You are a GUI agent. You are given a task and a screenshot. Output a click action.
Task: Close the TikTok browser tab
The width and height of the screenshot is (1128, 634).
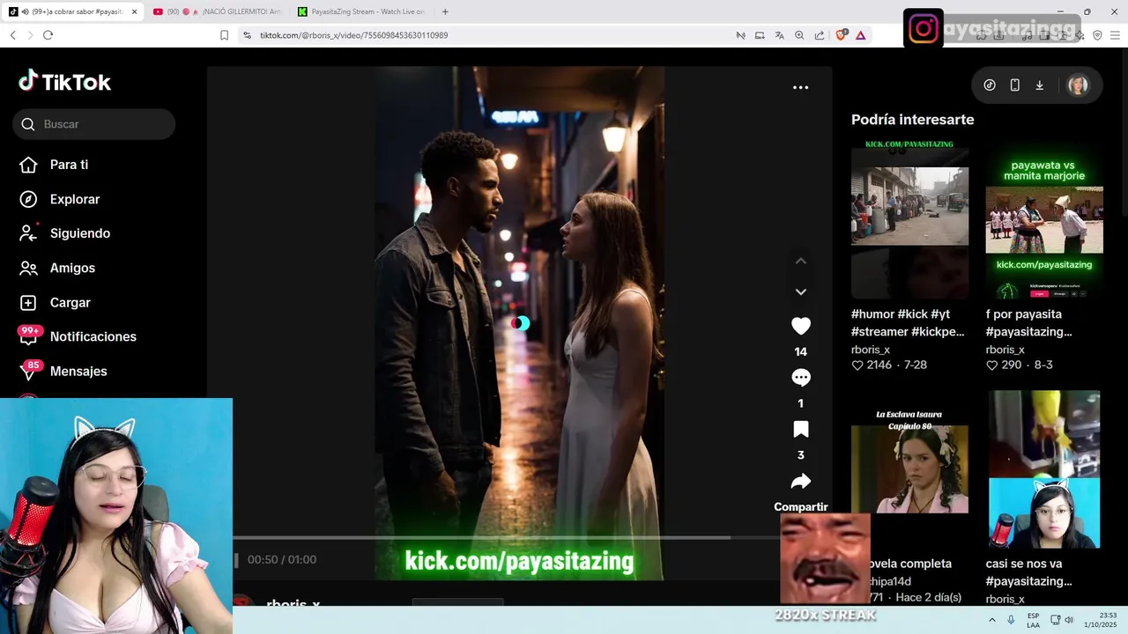[135, 11]
